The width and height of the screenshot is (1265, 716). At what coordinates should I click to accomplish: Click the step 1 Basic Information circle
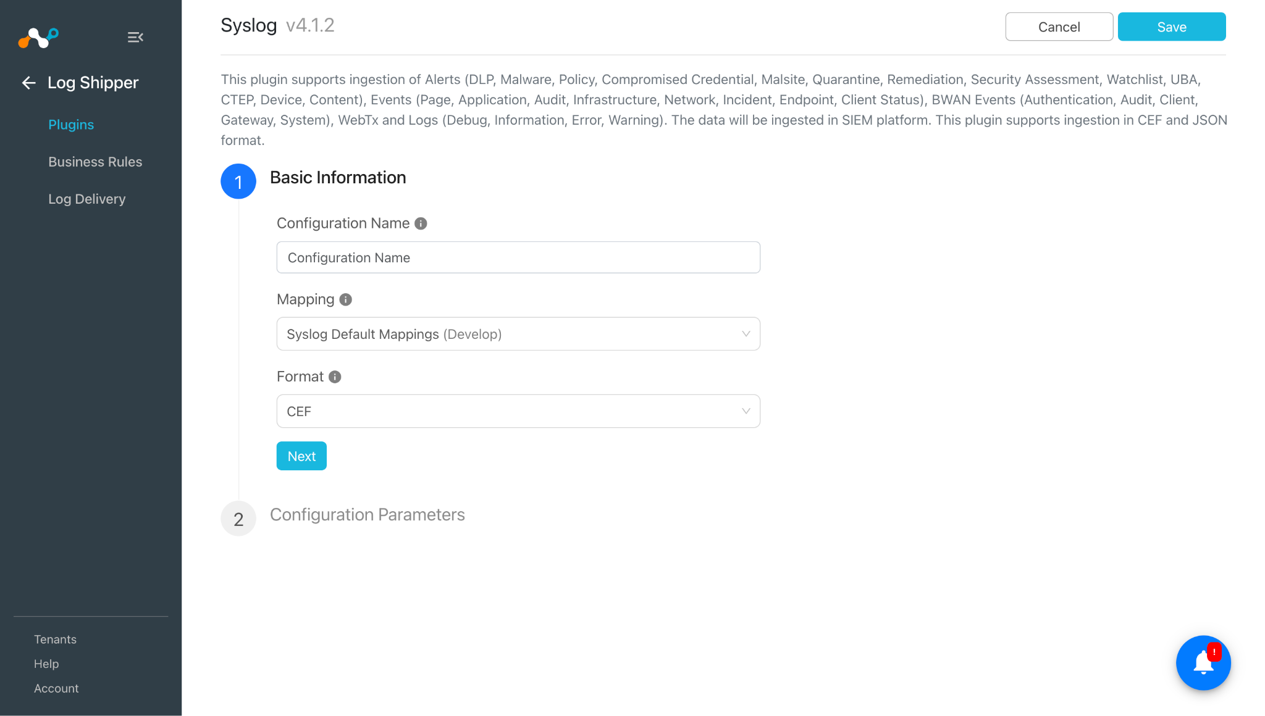(238, 181)
